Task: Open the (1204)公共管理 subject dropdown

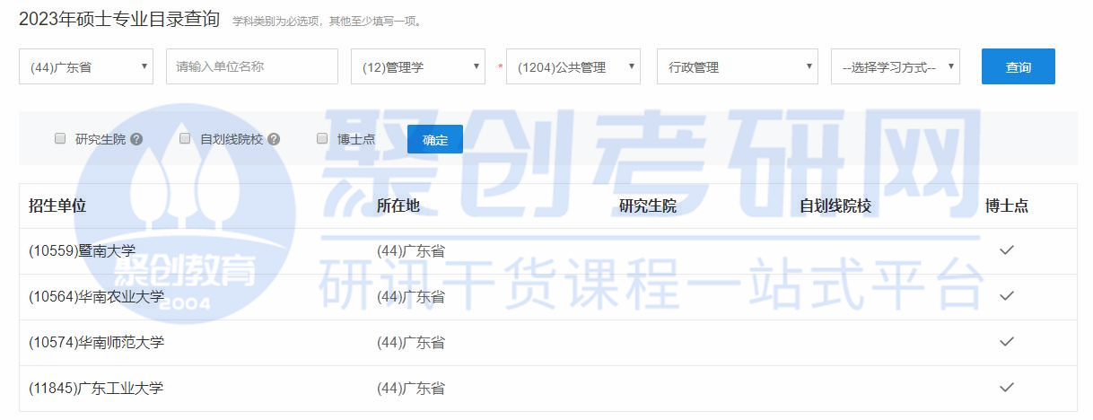Action: pyautogui.click(x=573, y=66)
